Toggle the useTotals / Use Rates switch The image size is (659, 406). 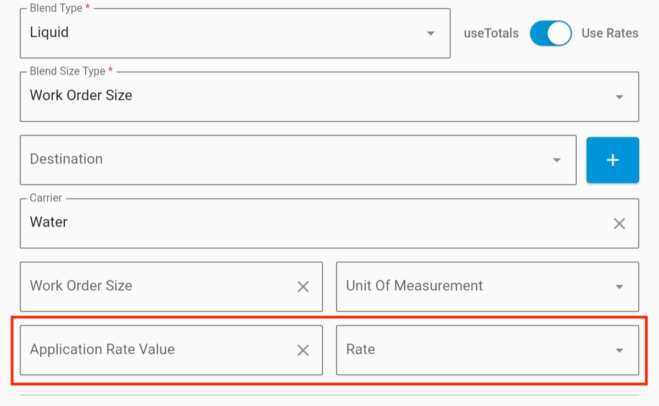[550, 33]
